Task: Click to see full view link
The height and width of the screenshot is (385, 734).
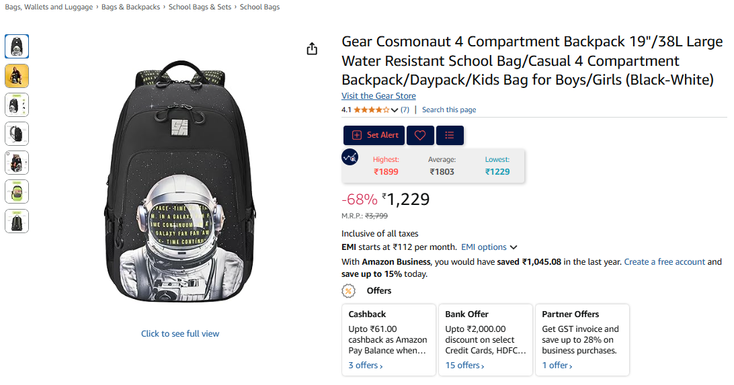Action: pos(180,334)
